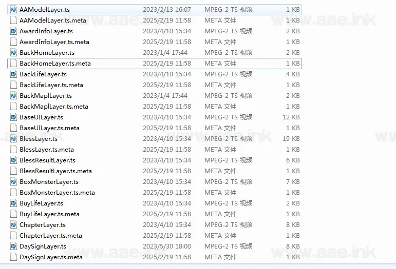Select the file name BackMaplLayer.ts.meta
Image resolution: width=396 pixels, height=269 pixels.
point(54,107)
